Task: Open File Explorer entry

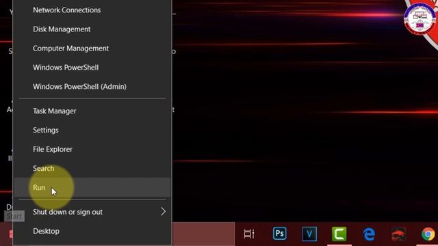Action: tap(92, 149)
